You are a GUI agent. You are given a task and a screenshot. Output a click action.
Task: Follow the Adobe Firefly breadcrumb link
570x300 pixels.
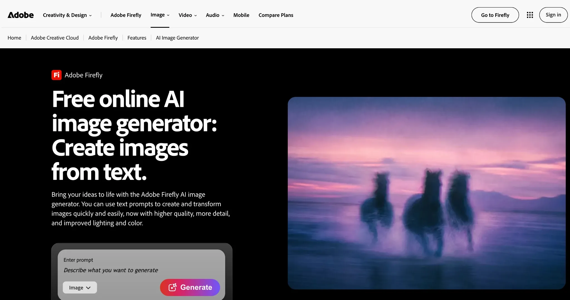103,38
